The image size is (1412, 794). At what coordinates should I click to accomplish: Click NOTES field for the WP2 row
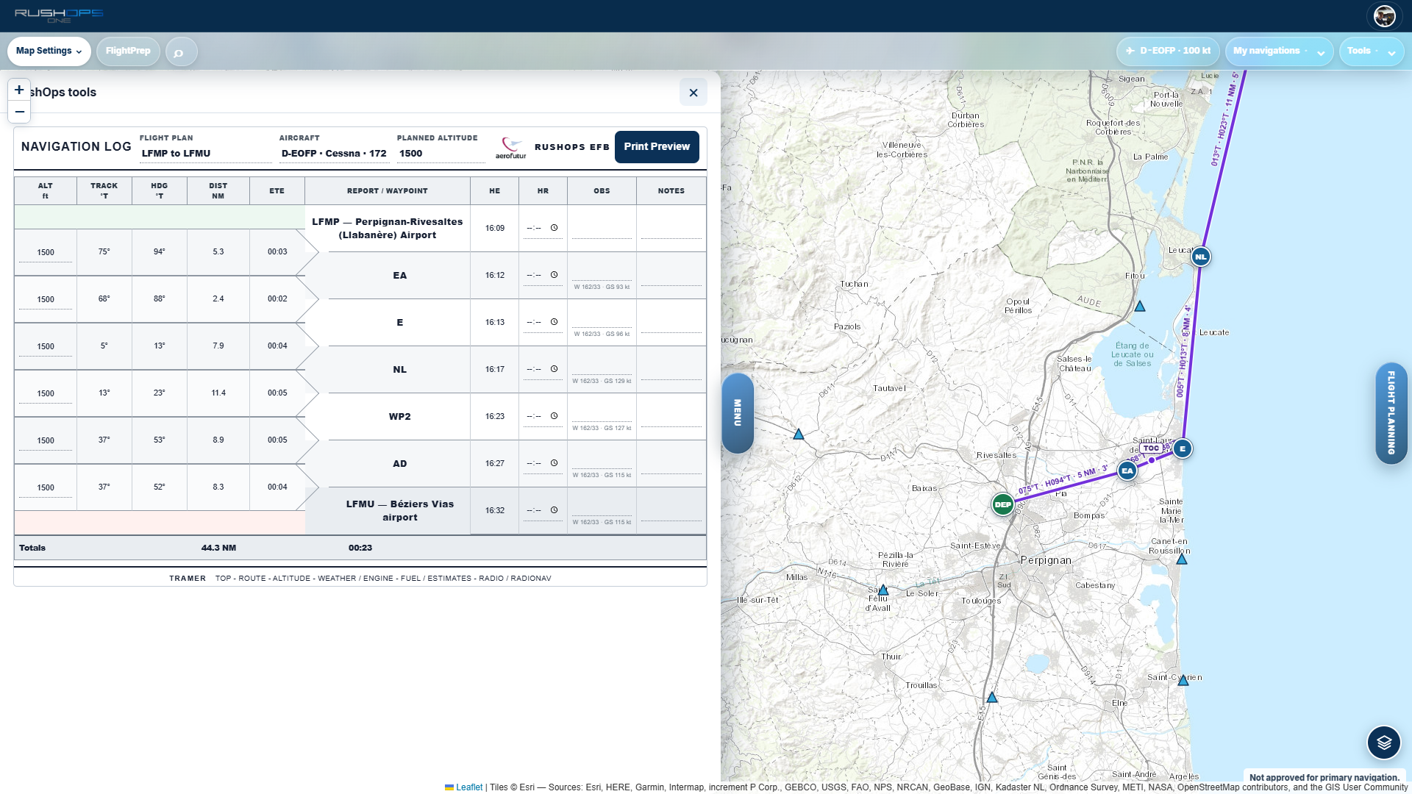click(x=671, y=417)
